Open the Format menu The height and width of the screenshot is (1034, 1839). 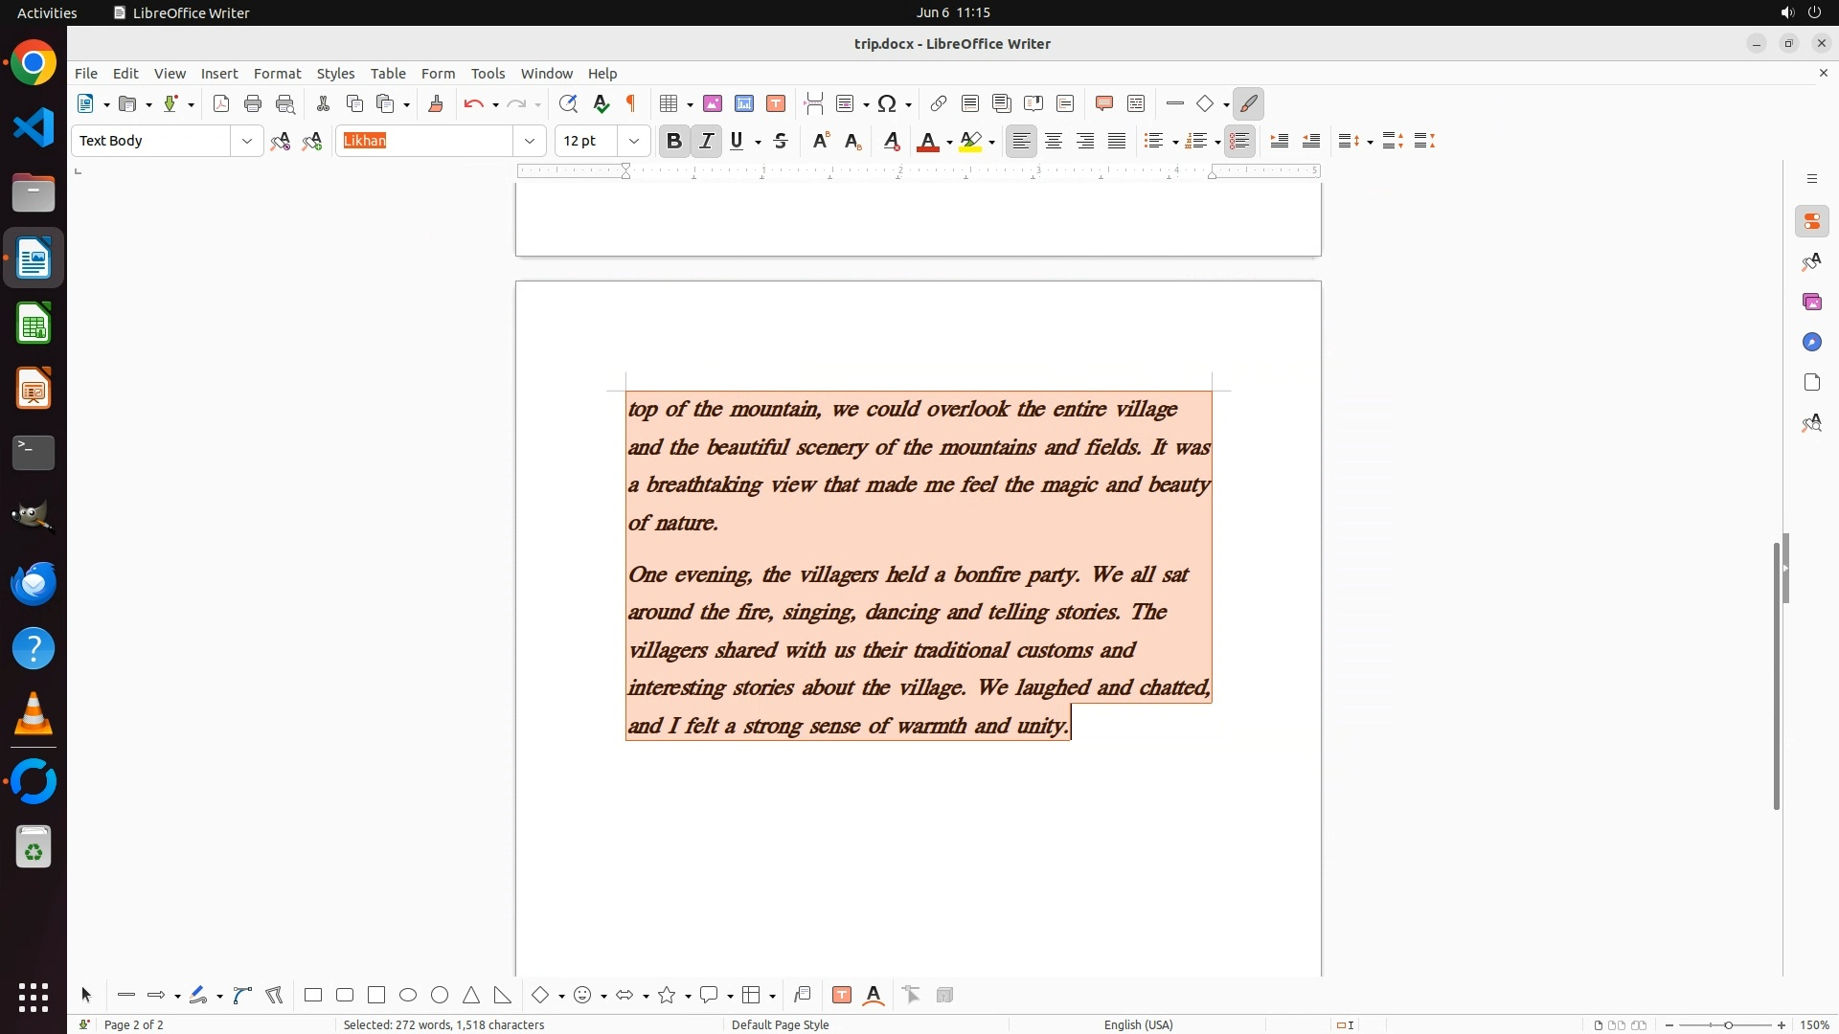(277, 74)
